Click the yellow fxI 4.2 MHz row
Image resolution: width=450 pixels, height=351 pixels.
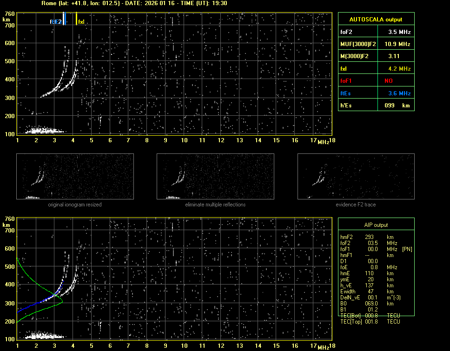(x=376, y=69)
